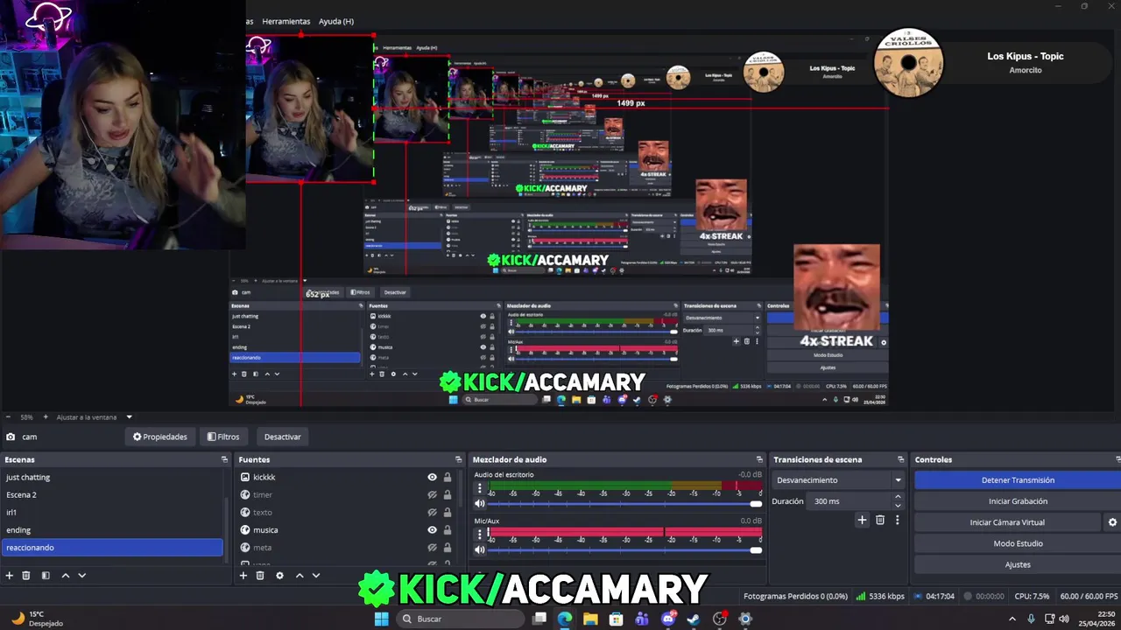Unlock the timer source
The image size is (1121, 630).
(x=448, y=495)
